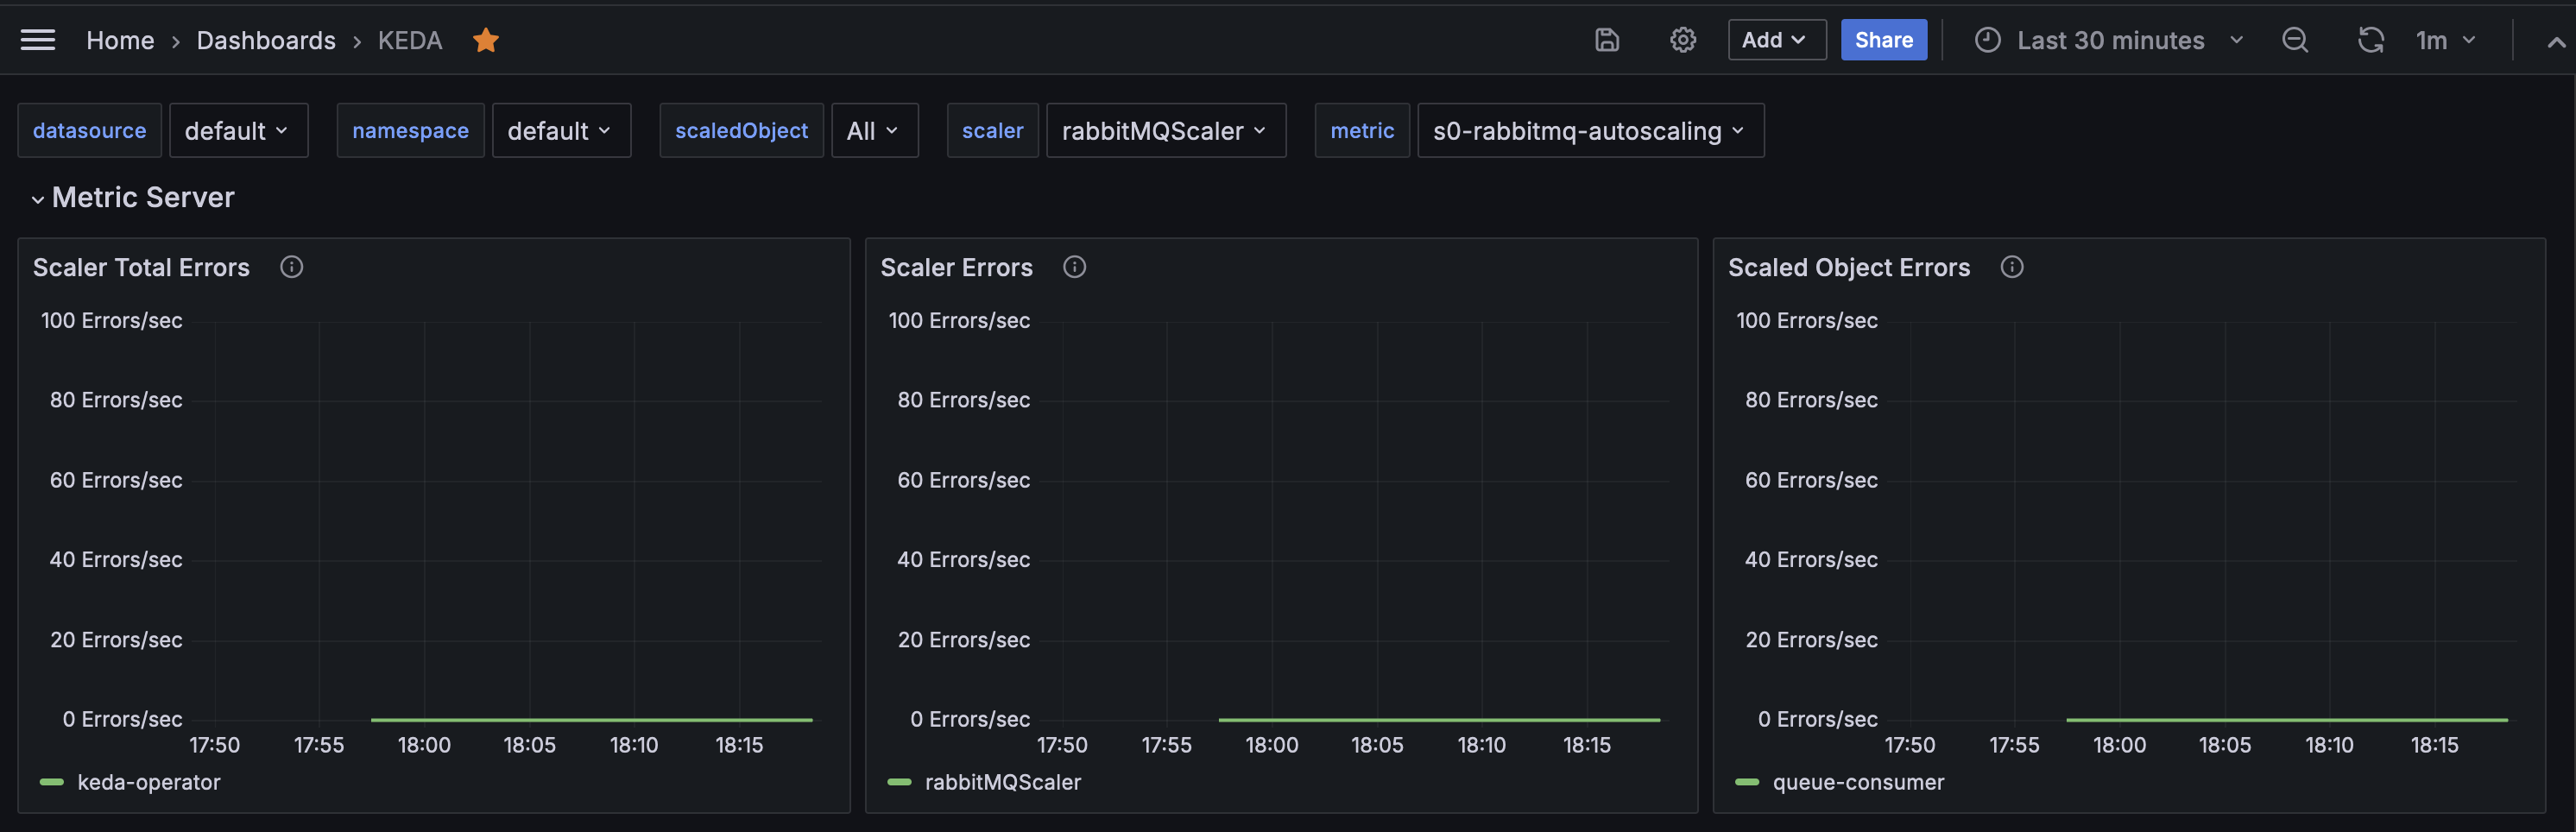
Task: Show info tooltip for Scaler Total Errors panel
Action: 291,267
